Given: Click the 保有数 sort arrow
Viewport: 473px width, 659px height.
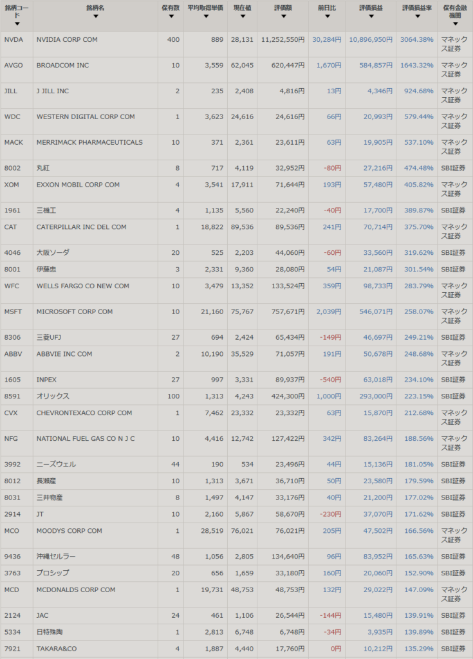Looking at the screenshot, I should (x=171, y=16).
